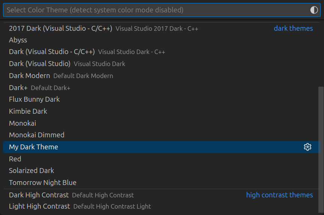The image size is (324, 215).
Task: Select the 2017 Dark (Visual Studio - C/C++) theme
Action: point(61,28)
